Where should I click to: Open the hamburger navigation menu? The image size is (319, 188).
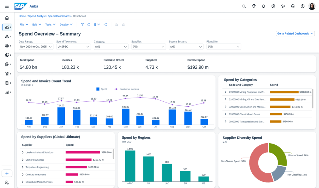click(7, 6)
